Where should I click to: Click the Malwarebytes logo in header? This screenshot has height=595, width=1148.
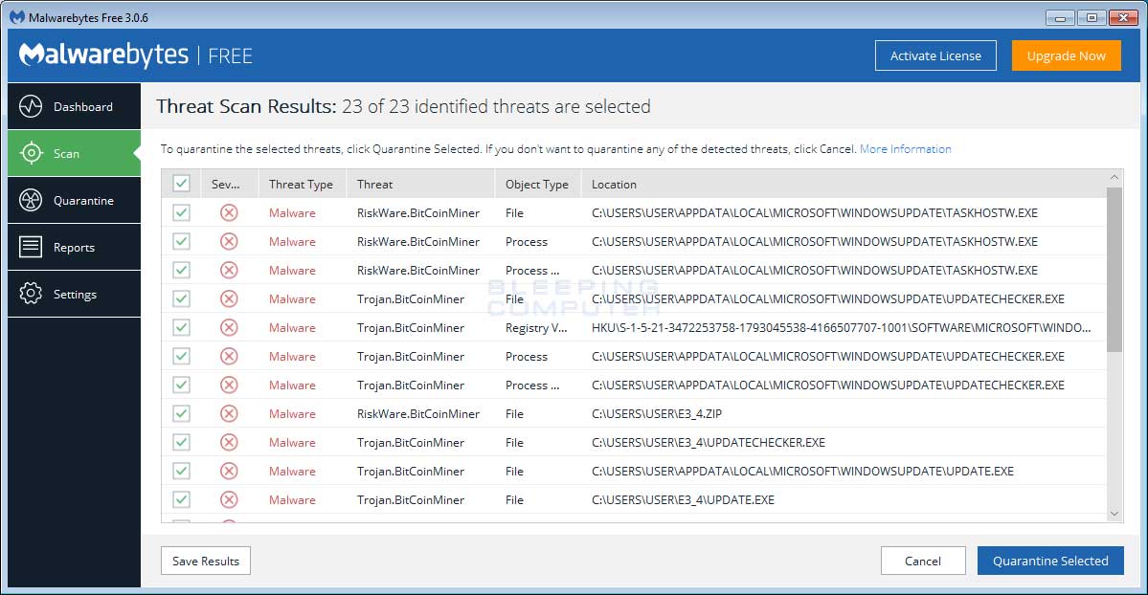pyautogui.click(x=104, y=55)
